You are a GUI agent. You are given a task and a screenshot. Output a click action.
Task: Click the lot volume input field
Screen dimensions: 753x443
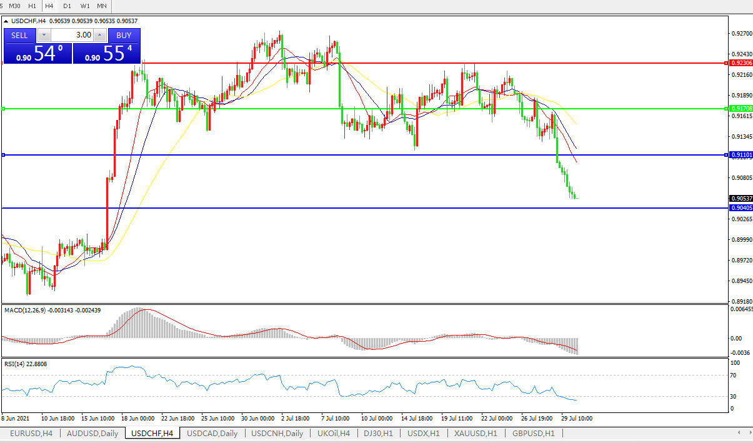coord(71,35)
